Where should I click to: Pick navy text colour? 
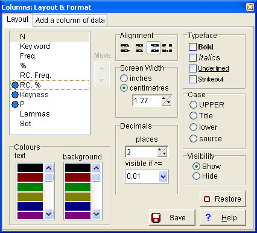coord(30,206)
